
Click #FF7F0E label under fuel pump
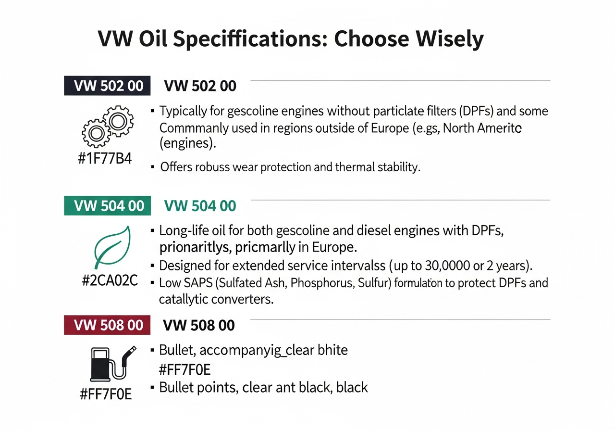105,396
